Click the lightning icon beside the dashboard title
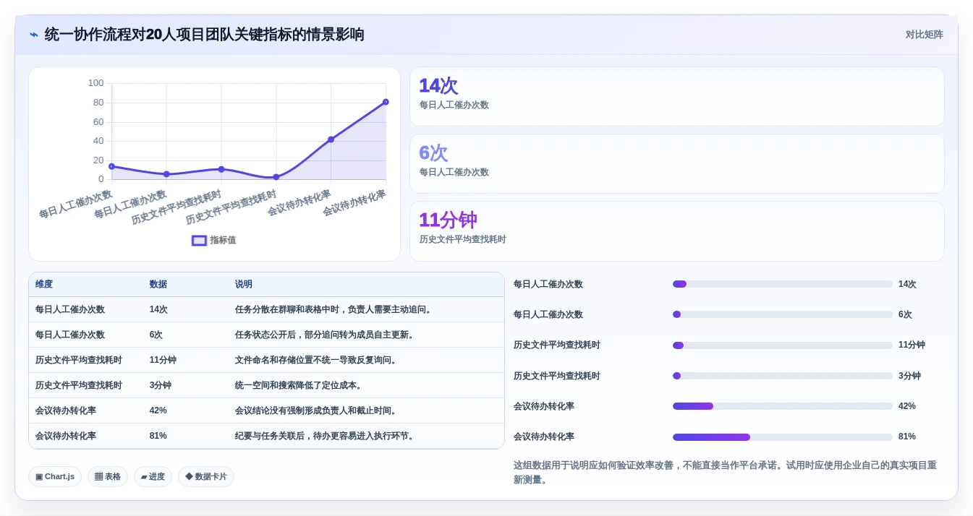 point(34,35)
